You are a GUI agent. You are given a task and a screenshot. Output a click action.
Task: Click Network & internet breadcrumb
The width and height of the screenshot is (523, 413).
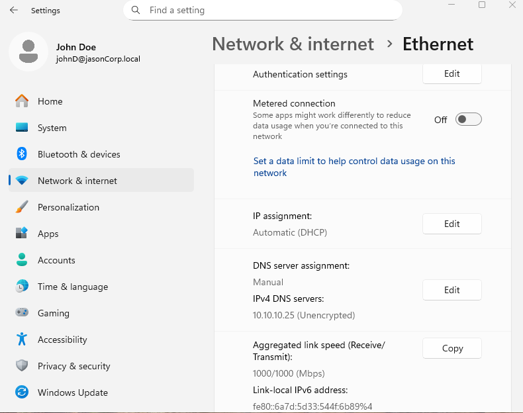[x=293, y=44]
